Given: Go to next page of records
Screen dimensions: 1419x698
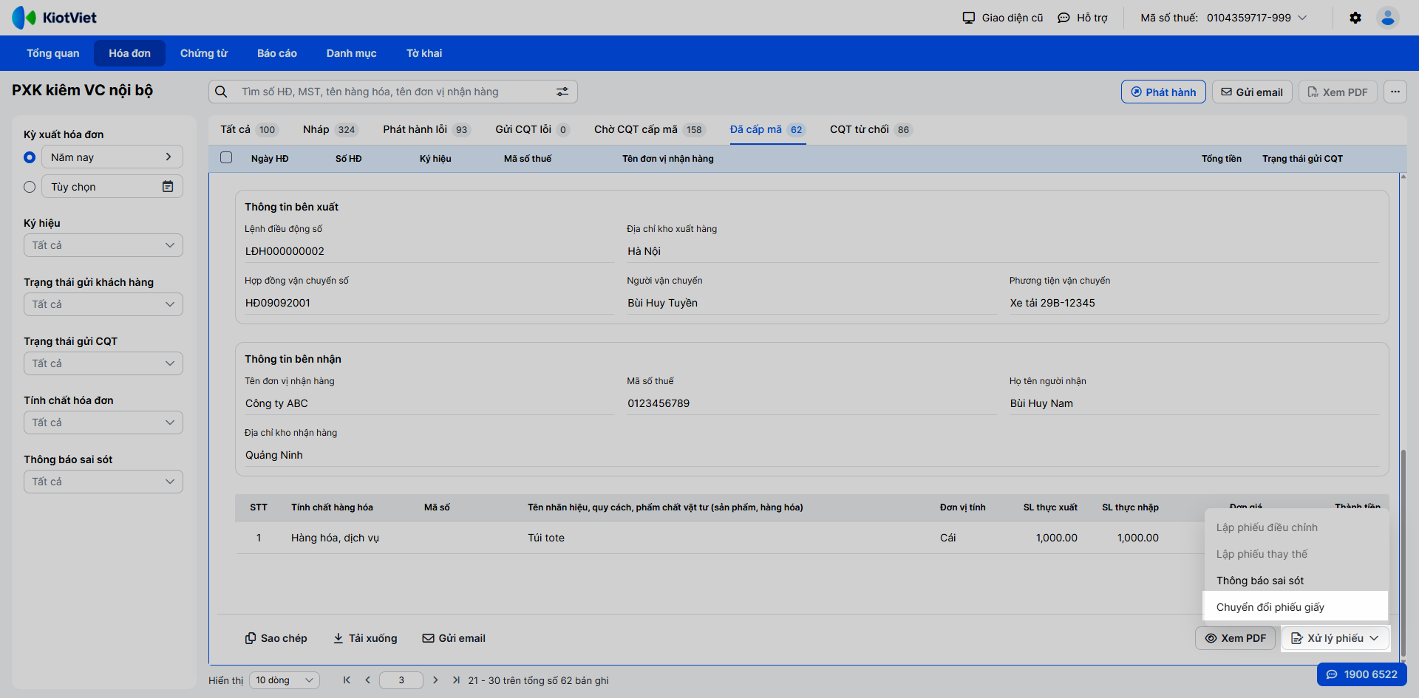Looking at the screenshot, I should (x=435, y=680).
